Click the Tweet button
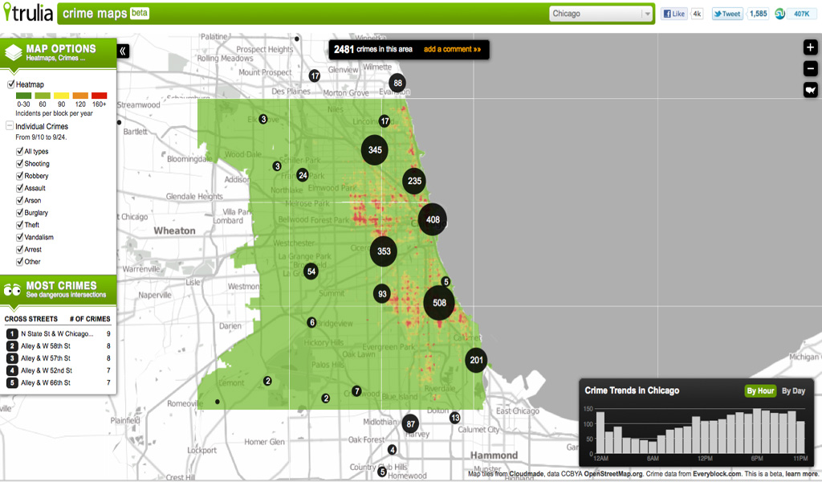Viewport: 822px width, 482px height. tap(727, 14)
